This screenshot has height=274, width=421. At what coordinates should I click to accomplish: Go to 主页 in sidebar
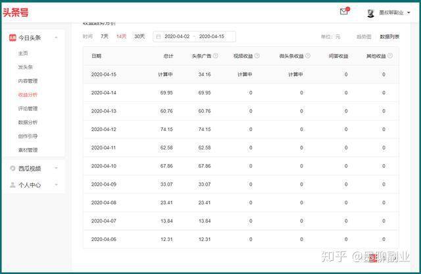tap(23, 53)
